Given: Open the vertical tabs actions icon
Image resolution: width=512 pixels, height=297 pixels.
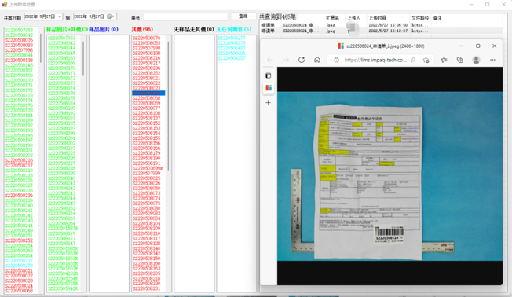Looking at the screenshot, I should [x=268, y=75].
